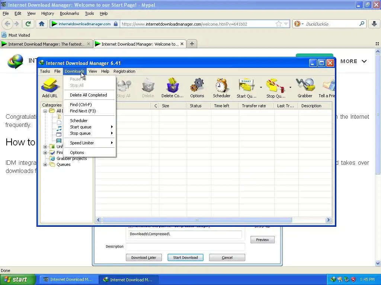Open the Speed Limiter submenu
Screen dimensions: 381x285
pos(89,143)
